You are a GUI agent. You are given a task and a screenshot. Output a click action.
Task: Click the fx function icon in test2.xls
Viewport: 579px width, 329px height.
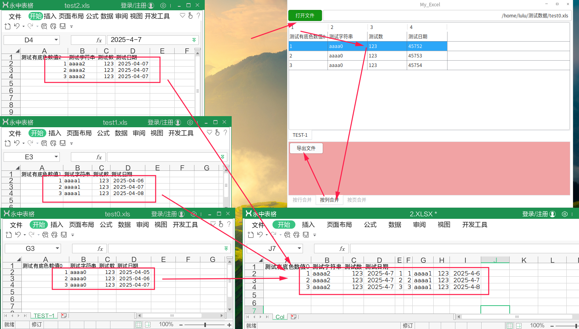click(x=99, y=40)
